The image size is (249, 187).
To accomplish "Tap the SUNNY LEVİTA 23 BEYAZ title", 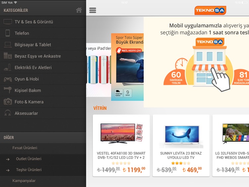I will pyautogui.click(x=181, y=155).
